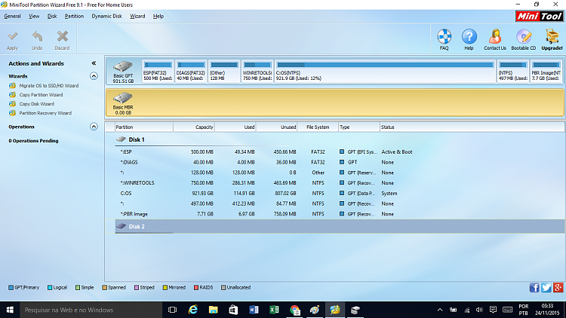This screenshot has width=566, height=318.
Task: Open Chrome from the taskbar
Action: (294, 310)
